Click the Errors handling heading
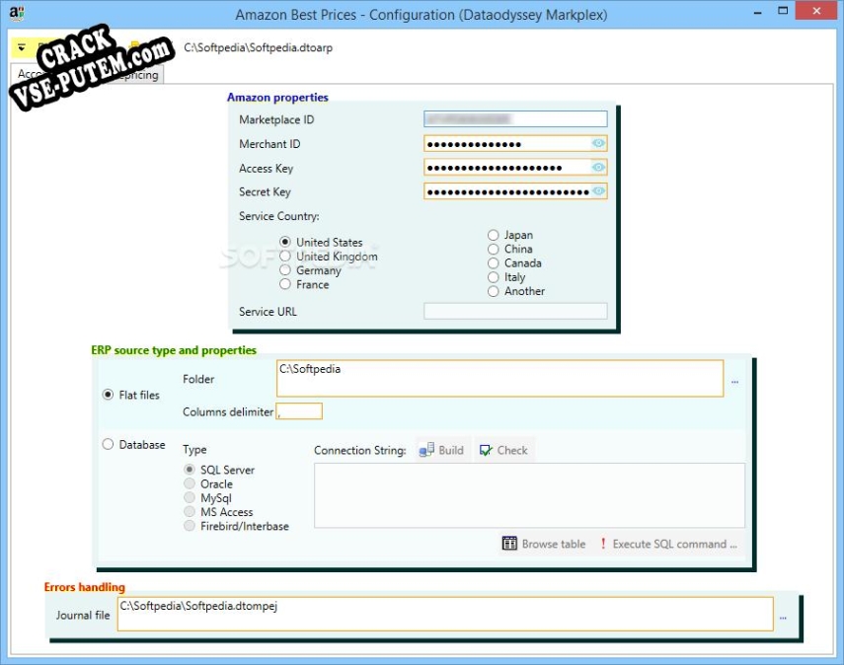Viewport: 844px width, 665px height. [x=85, y=587]
